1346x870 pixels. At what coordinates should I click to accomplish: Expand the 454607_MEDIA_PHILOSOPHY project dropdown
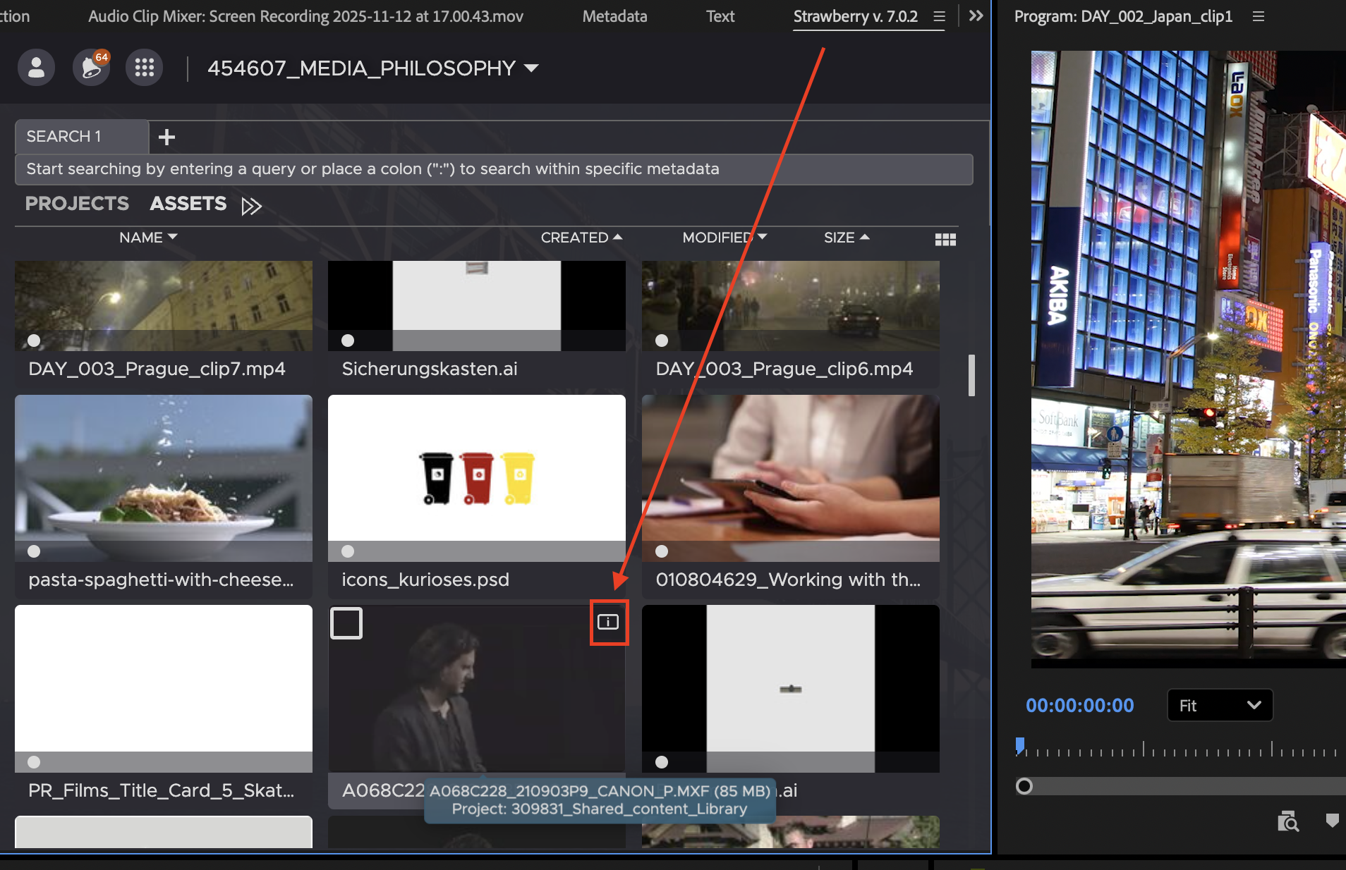click(x=531, y=68)
